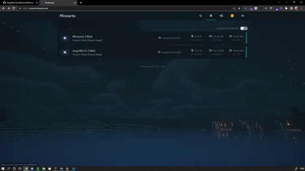Switch to the Angelillo15 GitHub browser tab
305x171 pixels.
[x=20, y=3]
